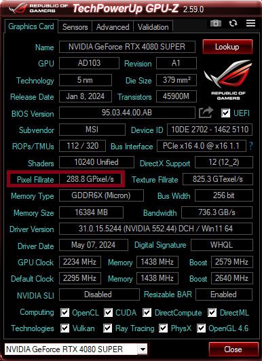Open the RTX 4080 SUPER combo box
Screen dimensions: 262x361
(76, 349)
